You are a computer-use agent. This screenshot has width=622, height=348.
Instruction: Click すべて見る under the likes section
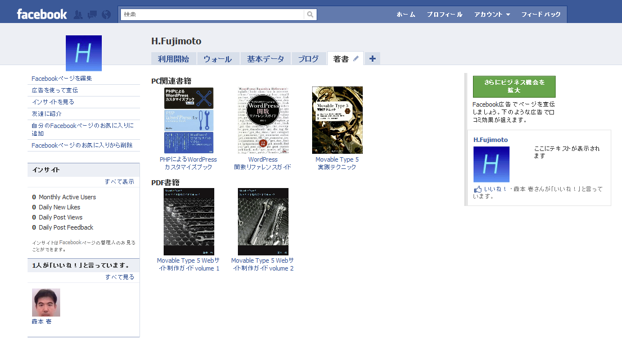tap(119, 277)
